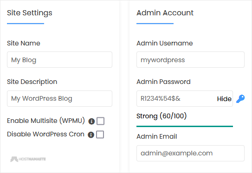Click info icon beside Enable Multisite (WPMU)
The height and width of the screenshot is (173, 252).
click(91, 121)
